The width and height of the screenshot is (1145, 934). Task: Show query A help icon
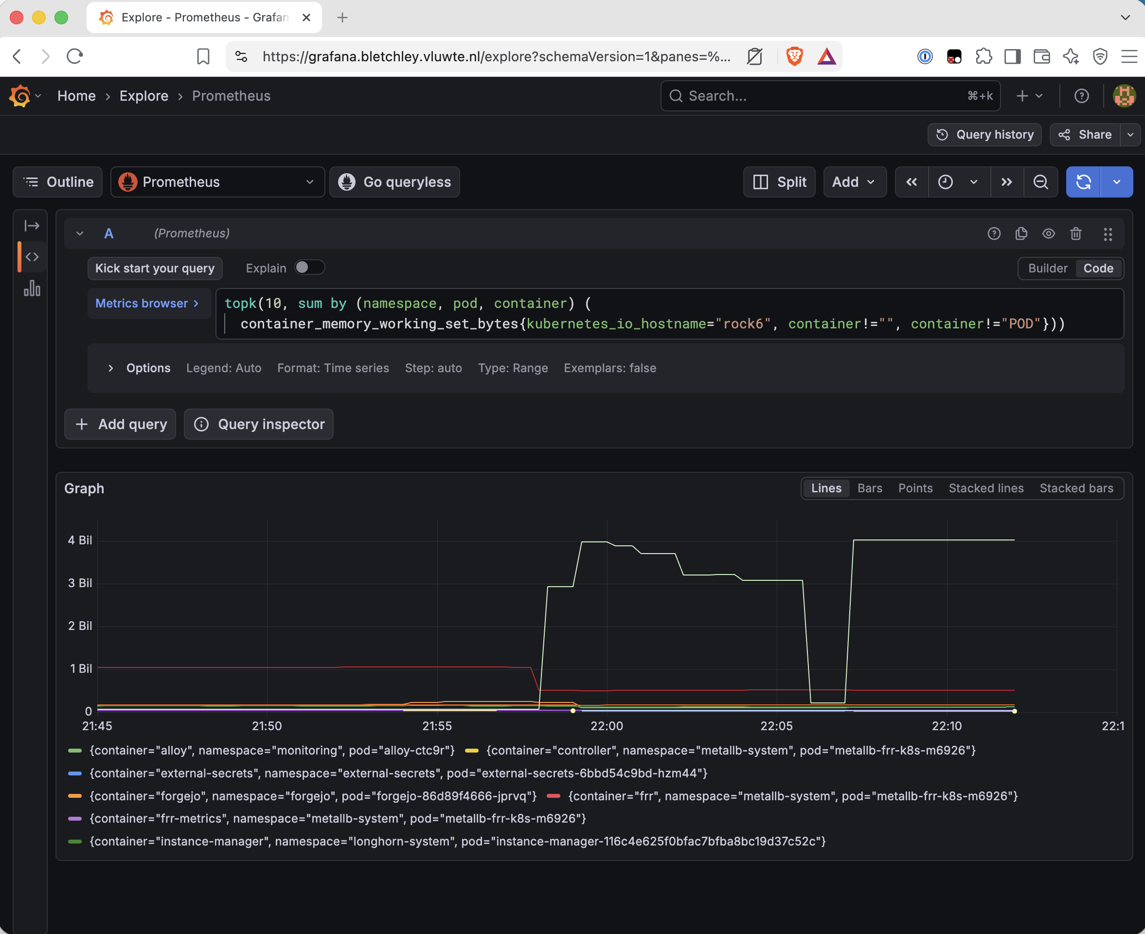coord(994,233)
